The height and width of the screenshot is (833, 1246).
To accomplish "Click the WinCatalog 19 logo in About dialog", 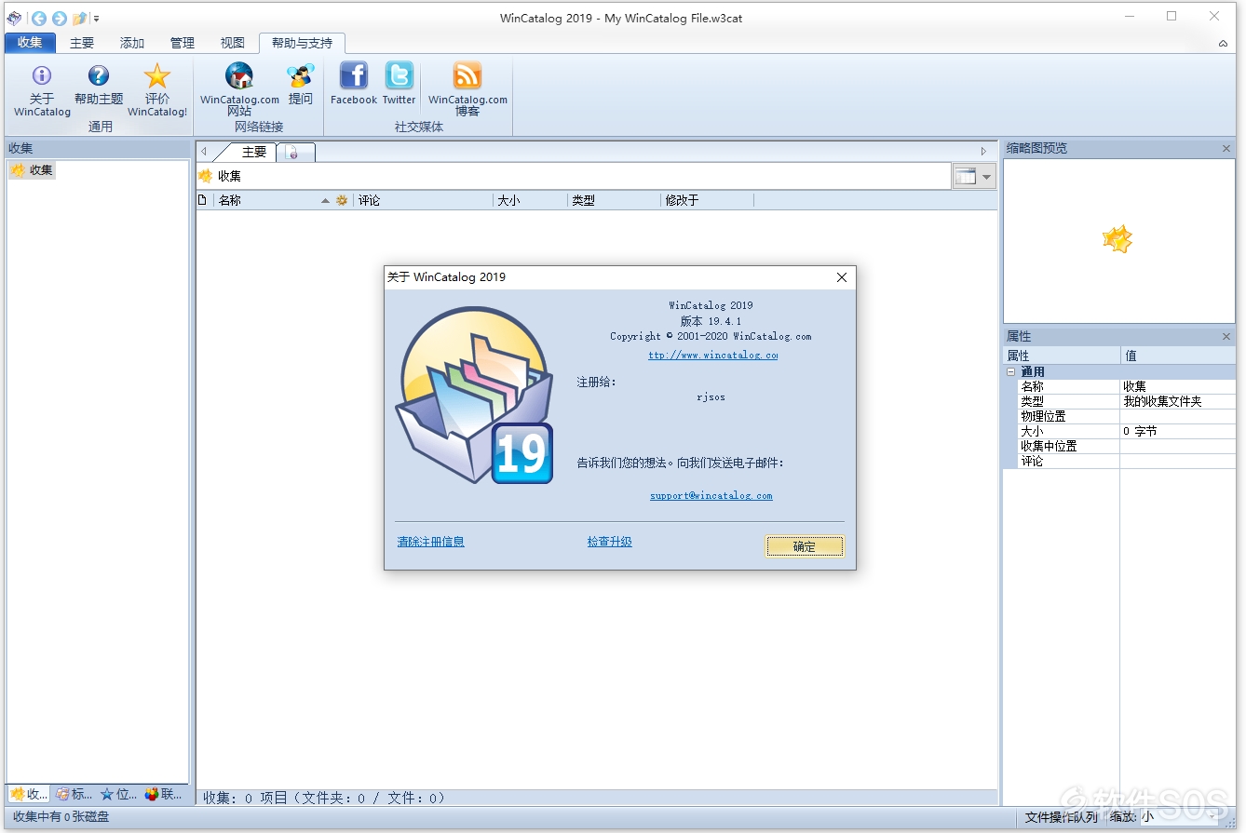I will point(475,396).
